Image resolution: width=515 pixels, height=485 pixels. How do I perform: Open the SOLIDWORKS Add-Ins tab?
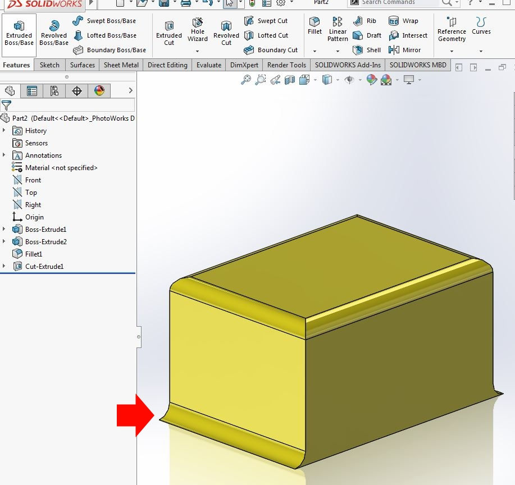point(348,65)
